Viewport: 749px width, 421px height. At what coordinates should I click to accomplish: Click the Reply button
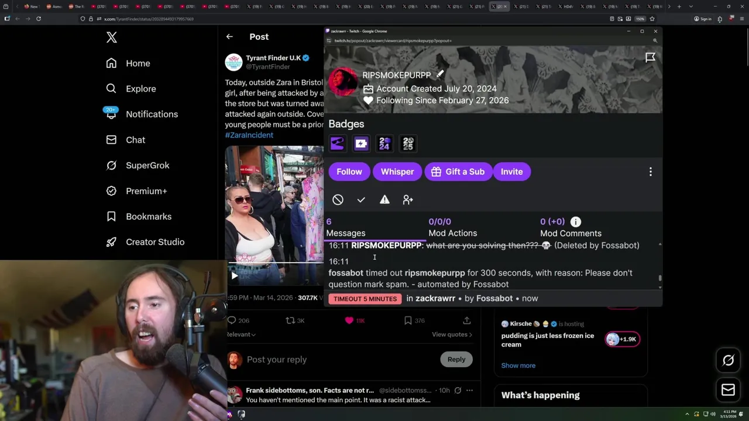click(x=456, y=360)
